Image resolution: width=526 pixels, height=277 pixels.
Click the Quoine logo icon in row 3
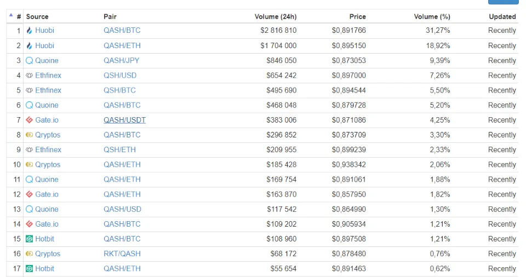[30, 60]
